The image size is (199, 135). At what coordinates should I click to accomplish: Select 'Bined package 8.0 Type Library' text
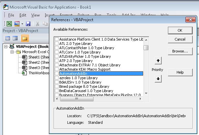84,86
